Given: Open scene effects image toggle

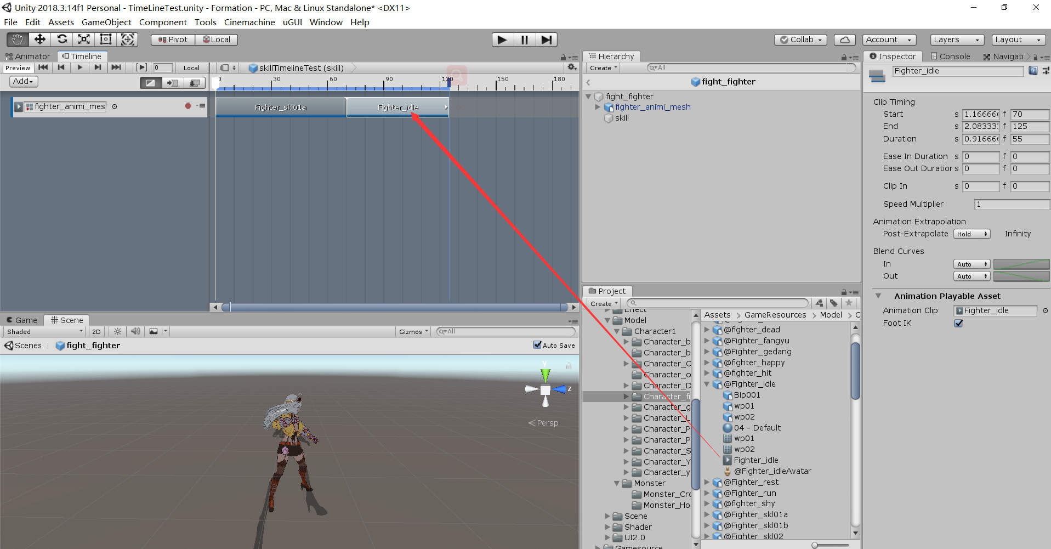Looking at the screenshot, I should [x=154, y=331].
